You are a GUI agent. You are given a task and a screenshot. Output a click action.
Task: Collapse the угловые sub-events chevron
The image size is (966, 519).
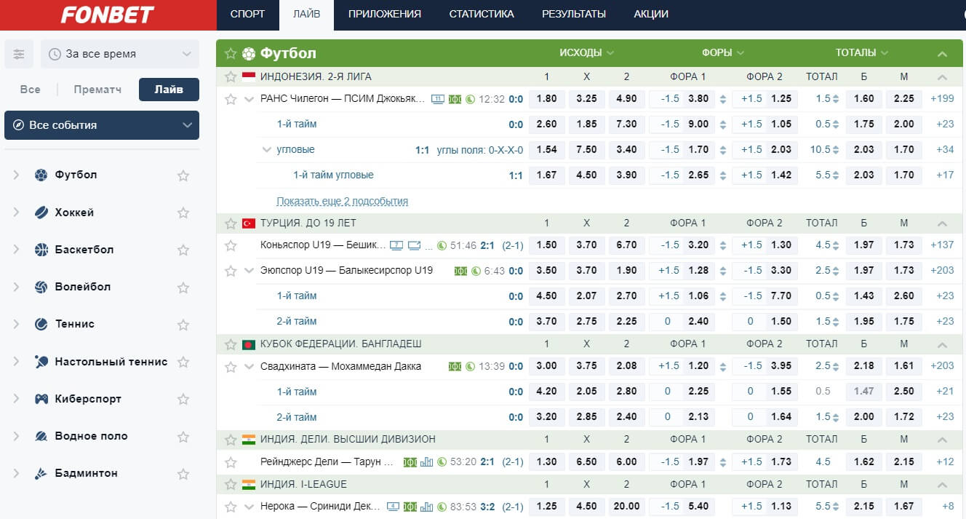tap(266, 150)
